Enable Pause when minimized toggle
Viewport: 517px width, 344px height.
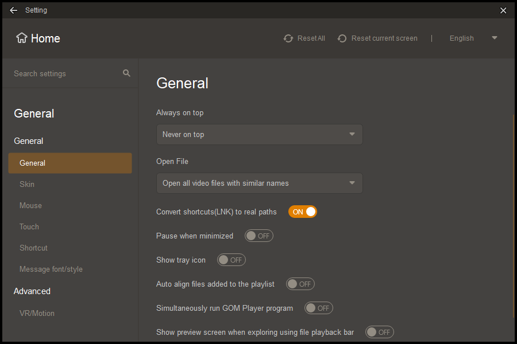(x=258, y=236)
